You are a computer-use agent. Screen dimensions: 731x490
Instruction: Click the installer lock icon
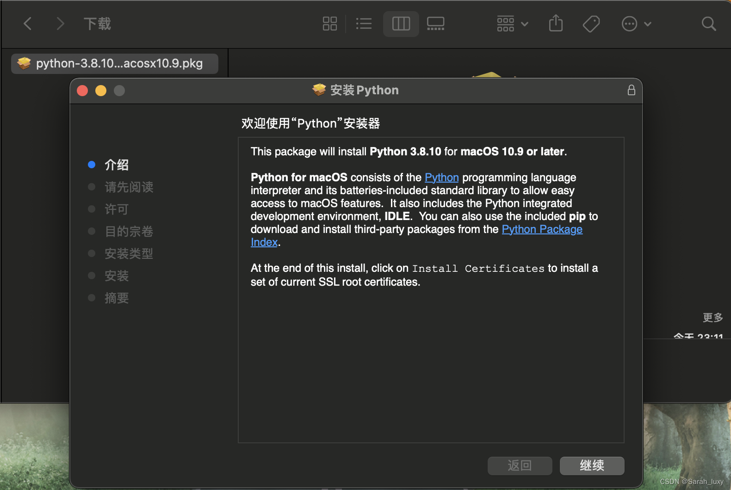click(631, 90)
